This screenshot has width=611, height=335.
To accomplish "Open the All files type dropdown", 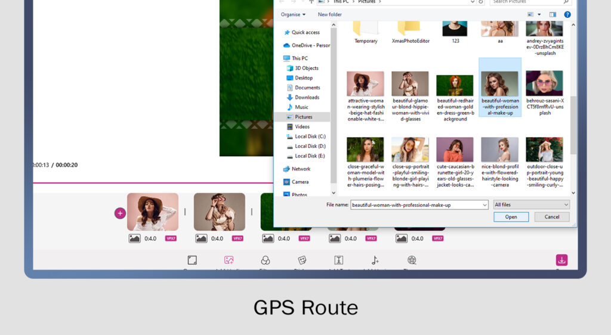I will coord(531,204).
